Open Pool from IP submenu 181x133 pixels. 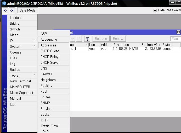[54, 92]
